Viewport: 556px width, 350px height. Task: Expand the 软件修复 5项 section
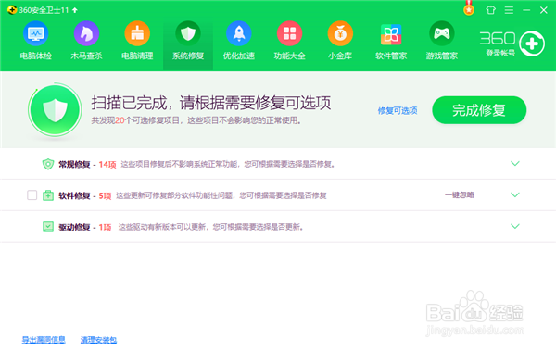[515, 194]
